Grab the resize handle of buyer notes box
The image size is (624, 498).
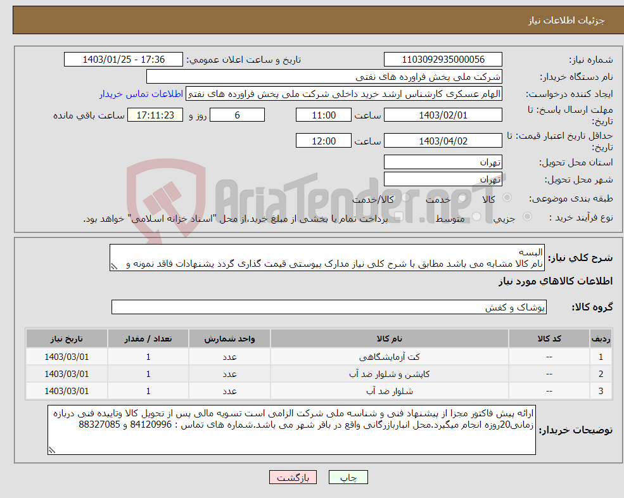tap(52, 450)
